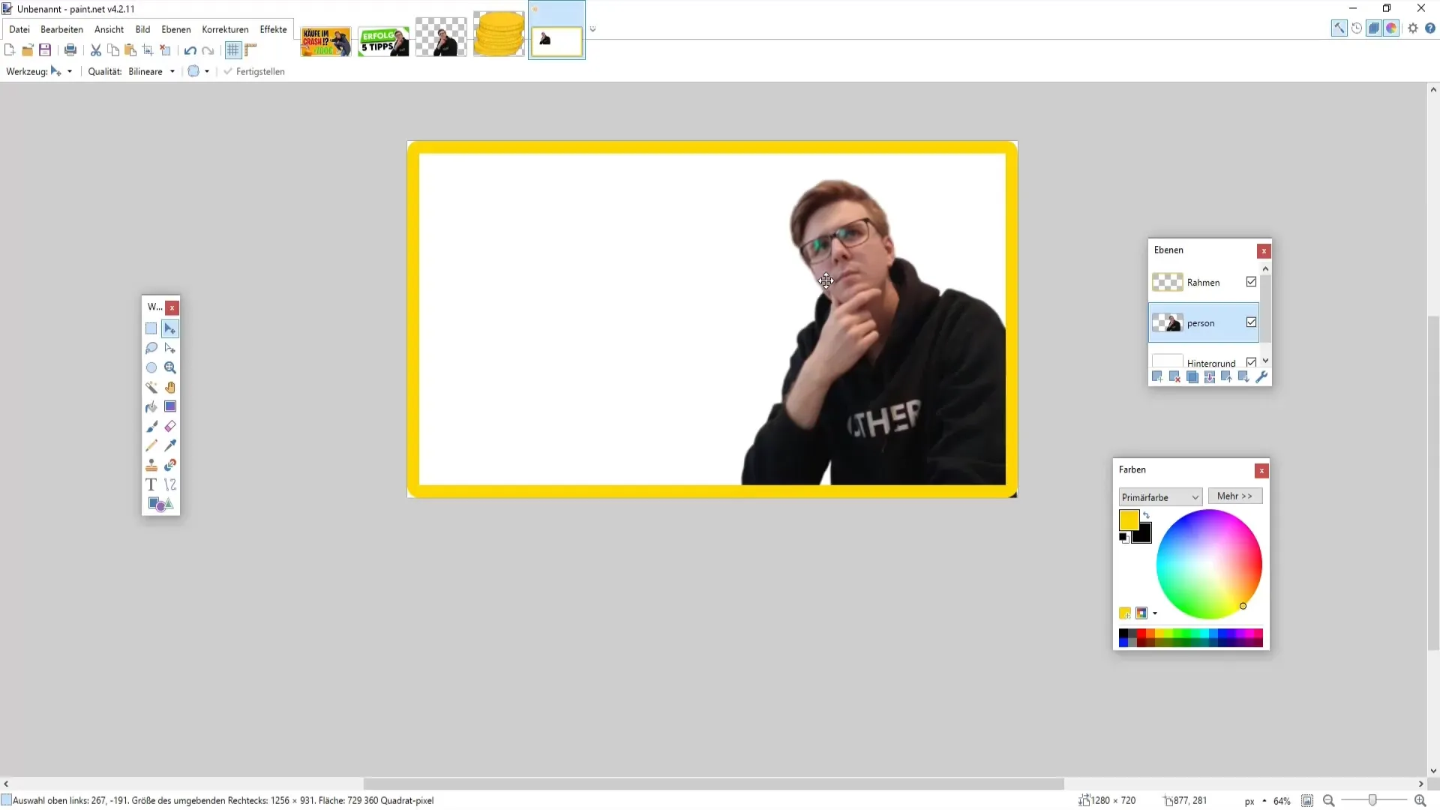1440x810 pixels.
Task: Open the Werkzeug tool chooser dropdown
Action: tap(70, 72)
